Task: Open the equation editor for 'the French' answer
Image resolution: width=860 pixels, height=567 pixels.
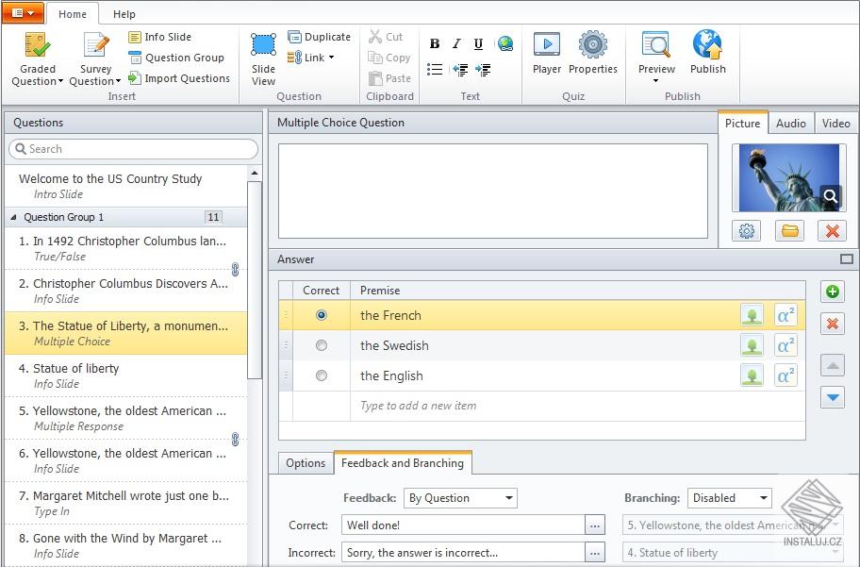Action: coord(786,315)
